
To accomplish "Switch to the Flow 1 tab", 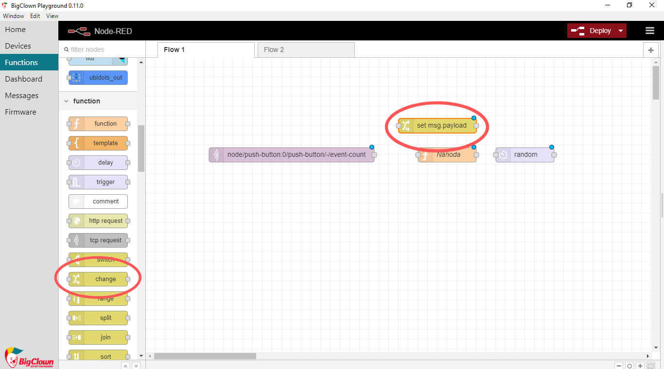I will point(206,50).
